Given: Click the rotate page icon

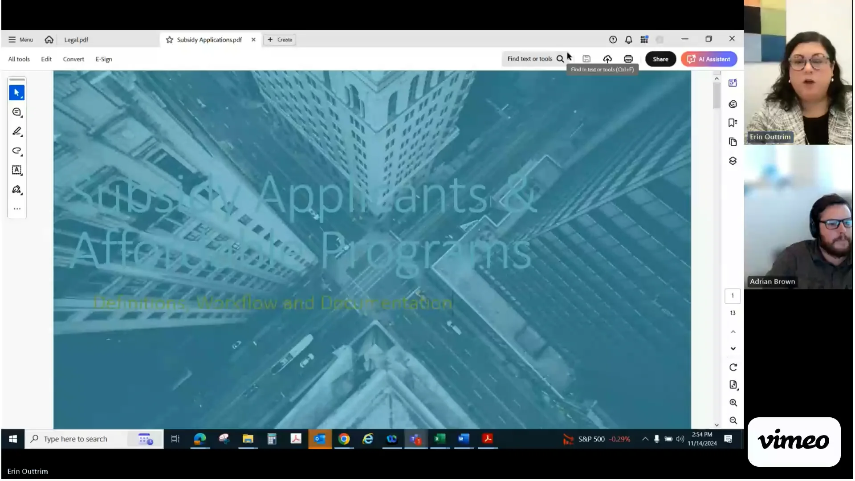Looking at the screenshot, I should tap(733, 367).
